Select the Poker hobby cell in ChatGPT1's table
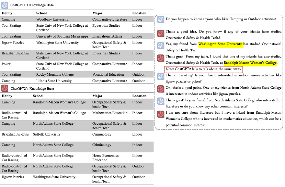The width and height of the screenshot is (285, 187). click(x=6, y=64)
